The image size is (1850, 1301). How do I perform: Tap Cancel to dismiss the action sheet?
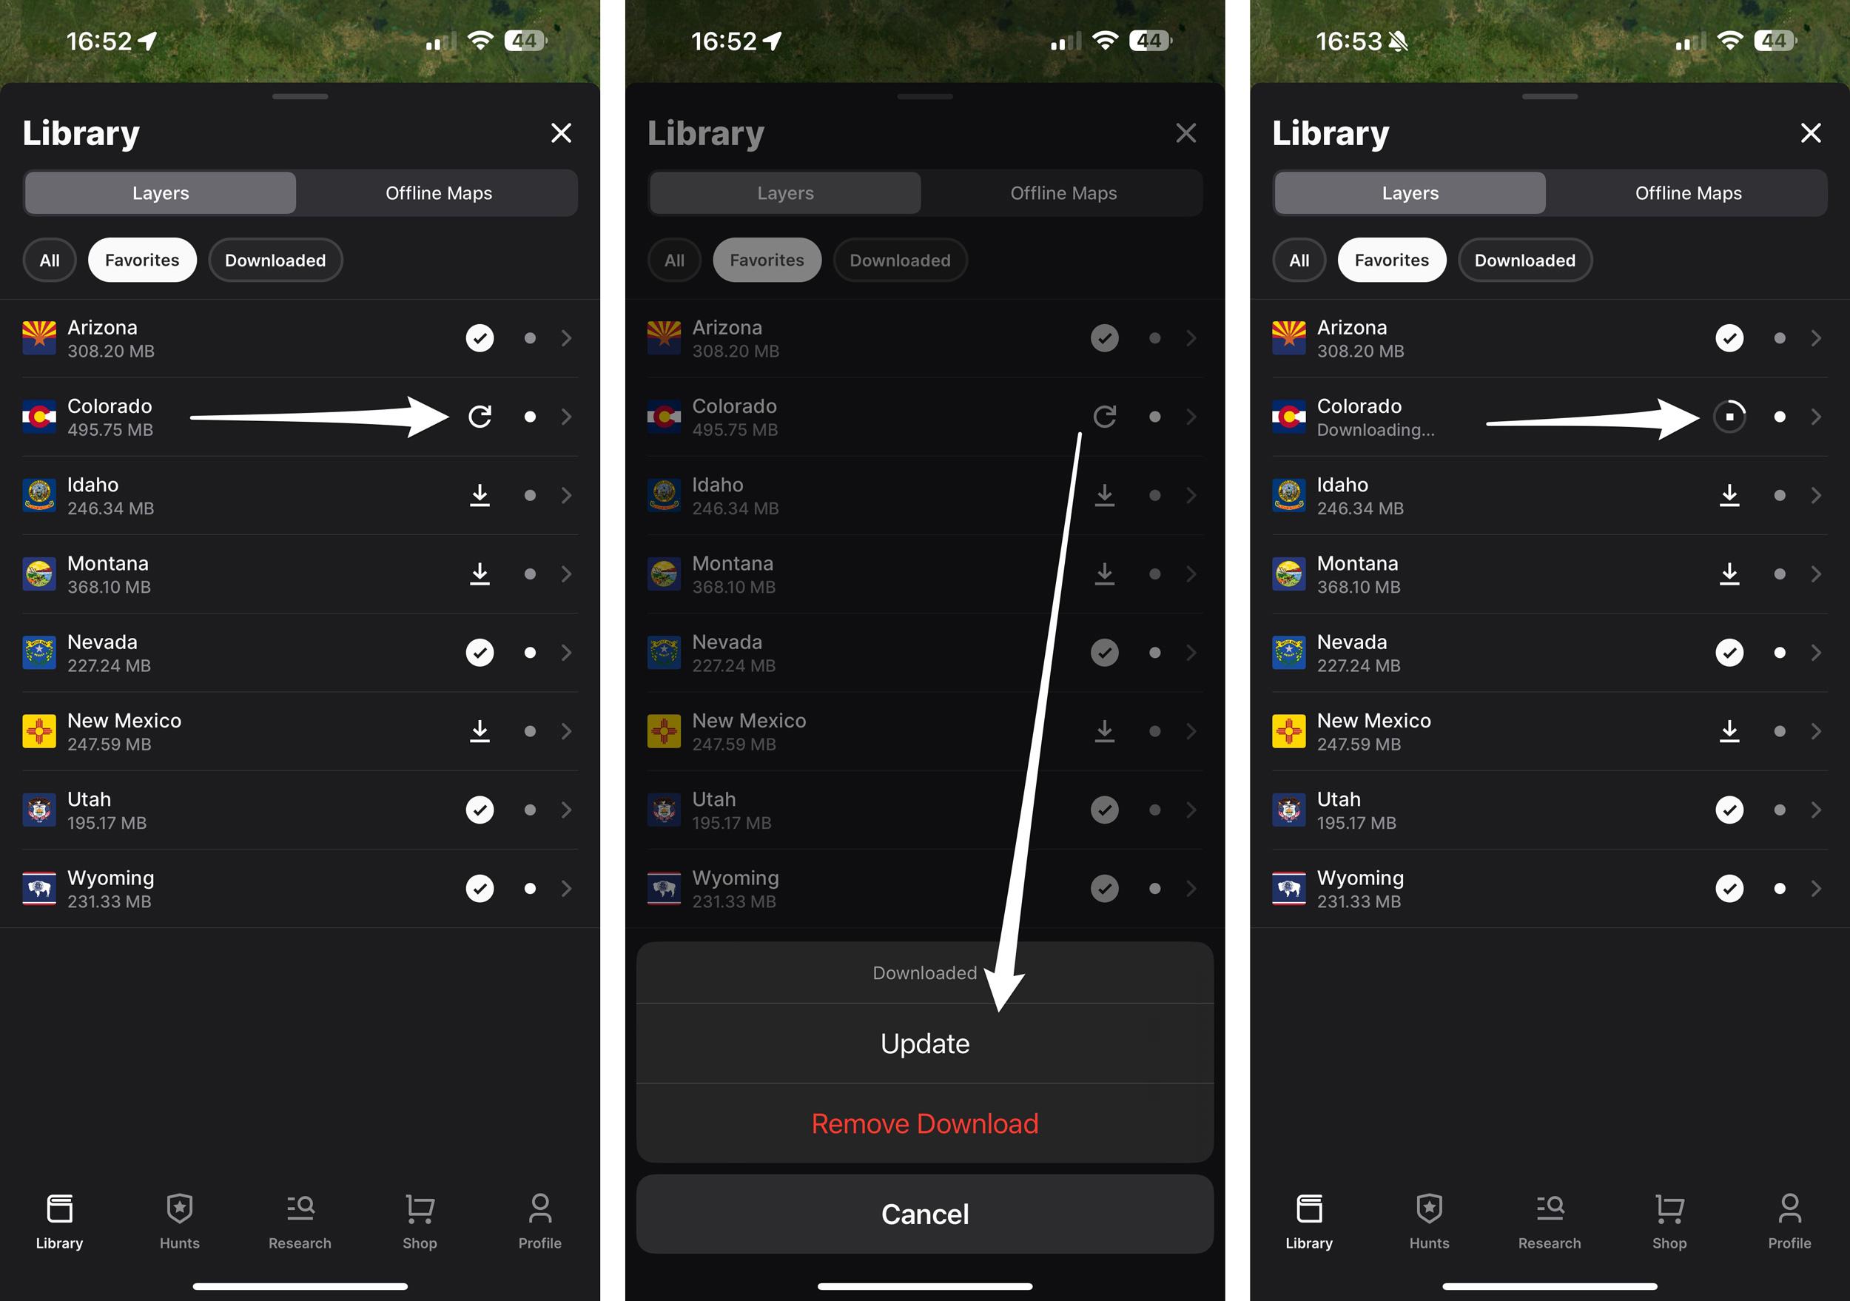pyautogui.click(x=924, y=1214)
